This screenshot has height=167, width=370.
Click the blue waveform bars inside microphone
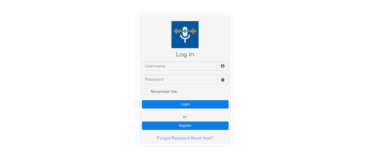(185, 31)
